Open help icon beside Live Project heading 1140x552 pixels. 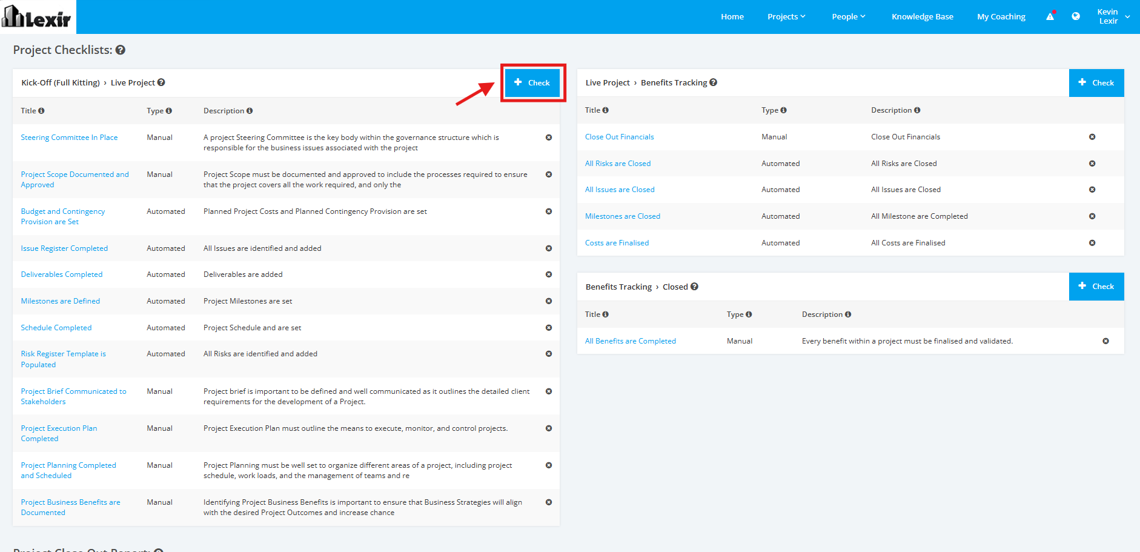click(x=161, y=82)
